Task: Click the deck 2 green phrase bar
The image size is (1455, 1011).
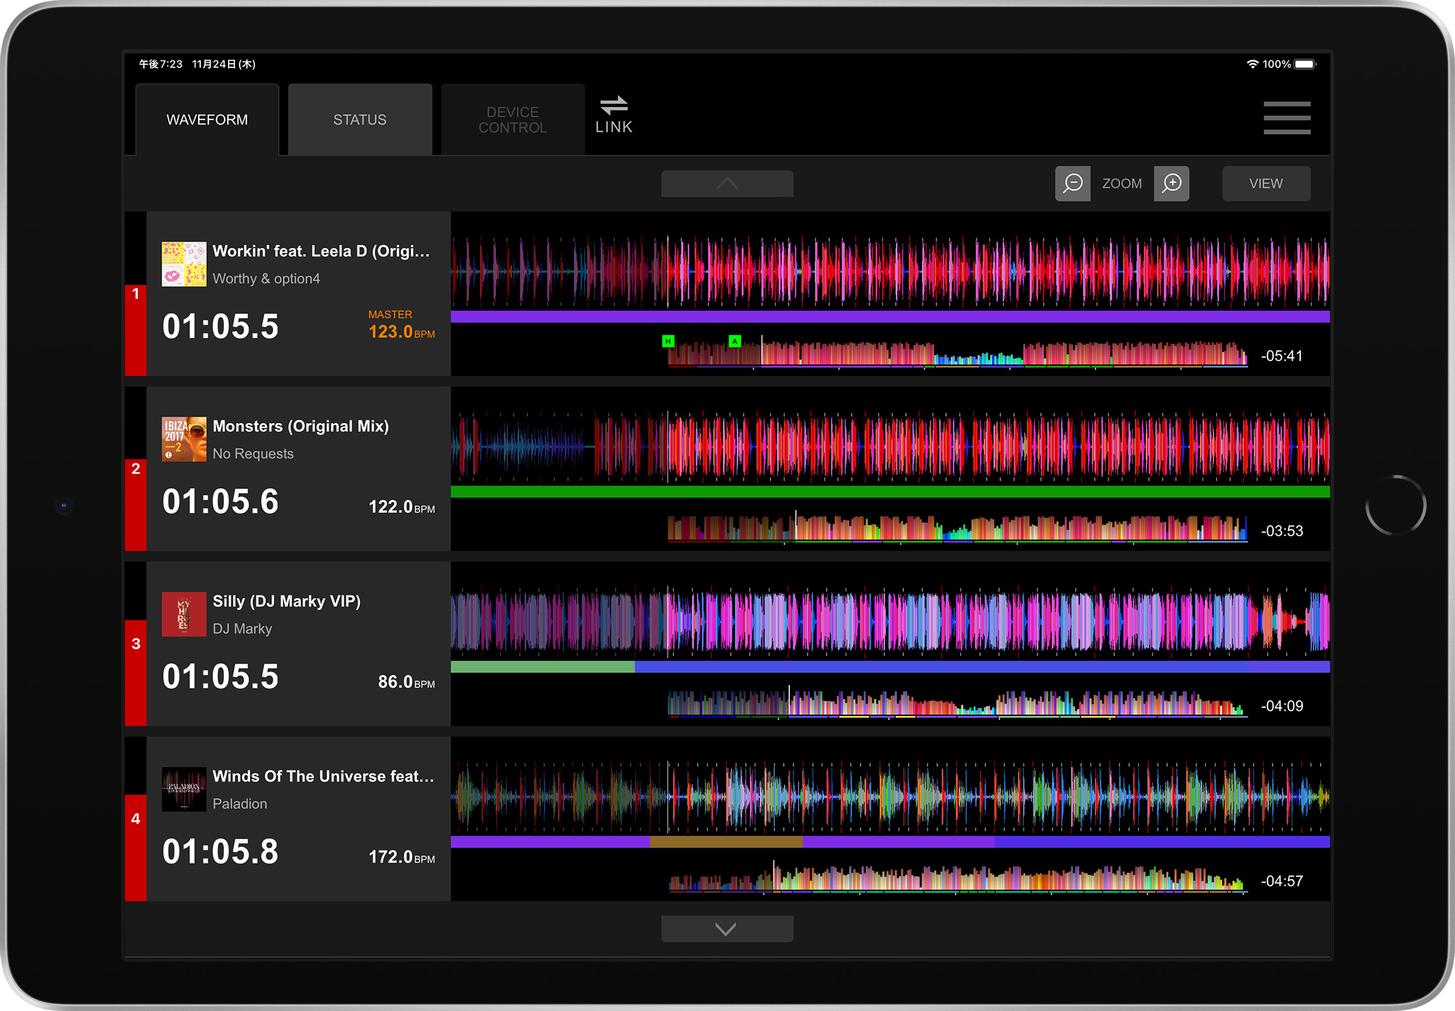Action: coord(889,491)
